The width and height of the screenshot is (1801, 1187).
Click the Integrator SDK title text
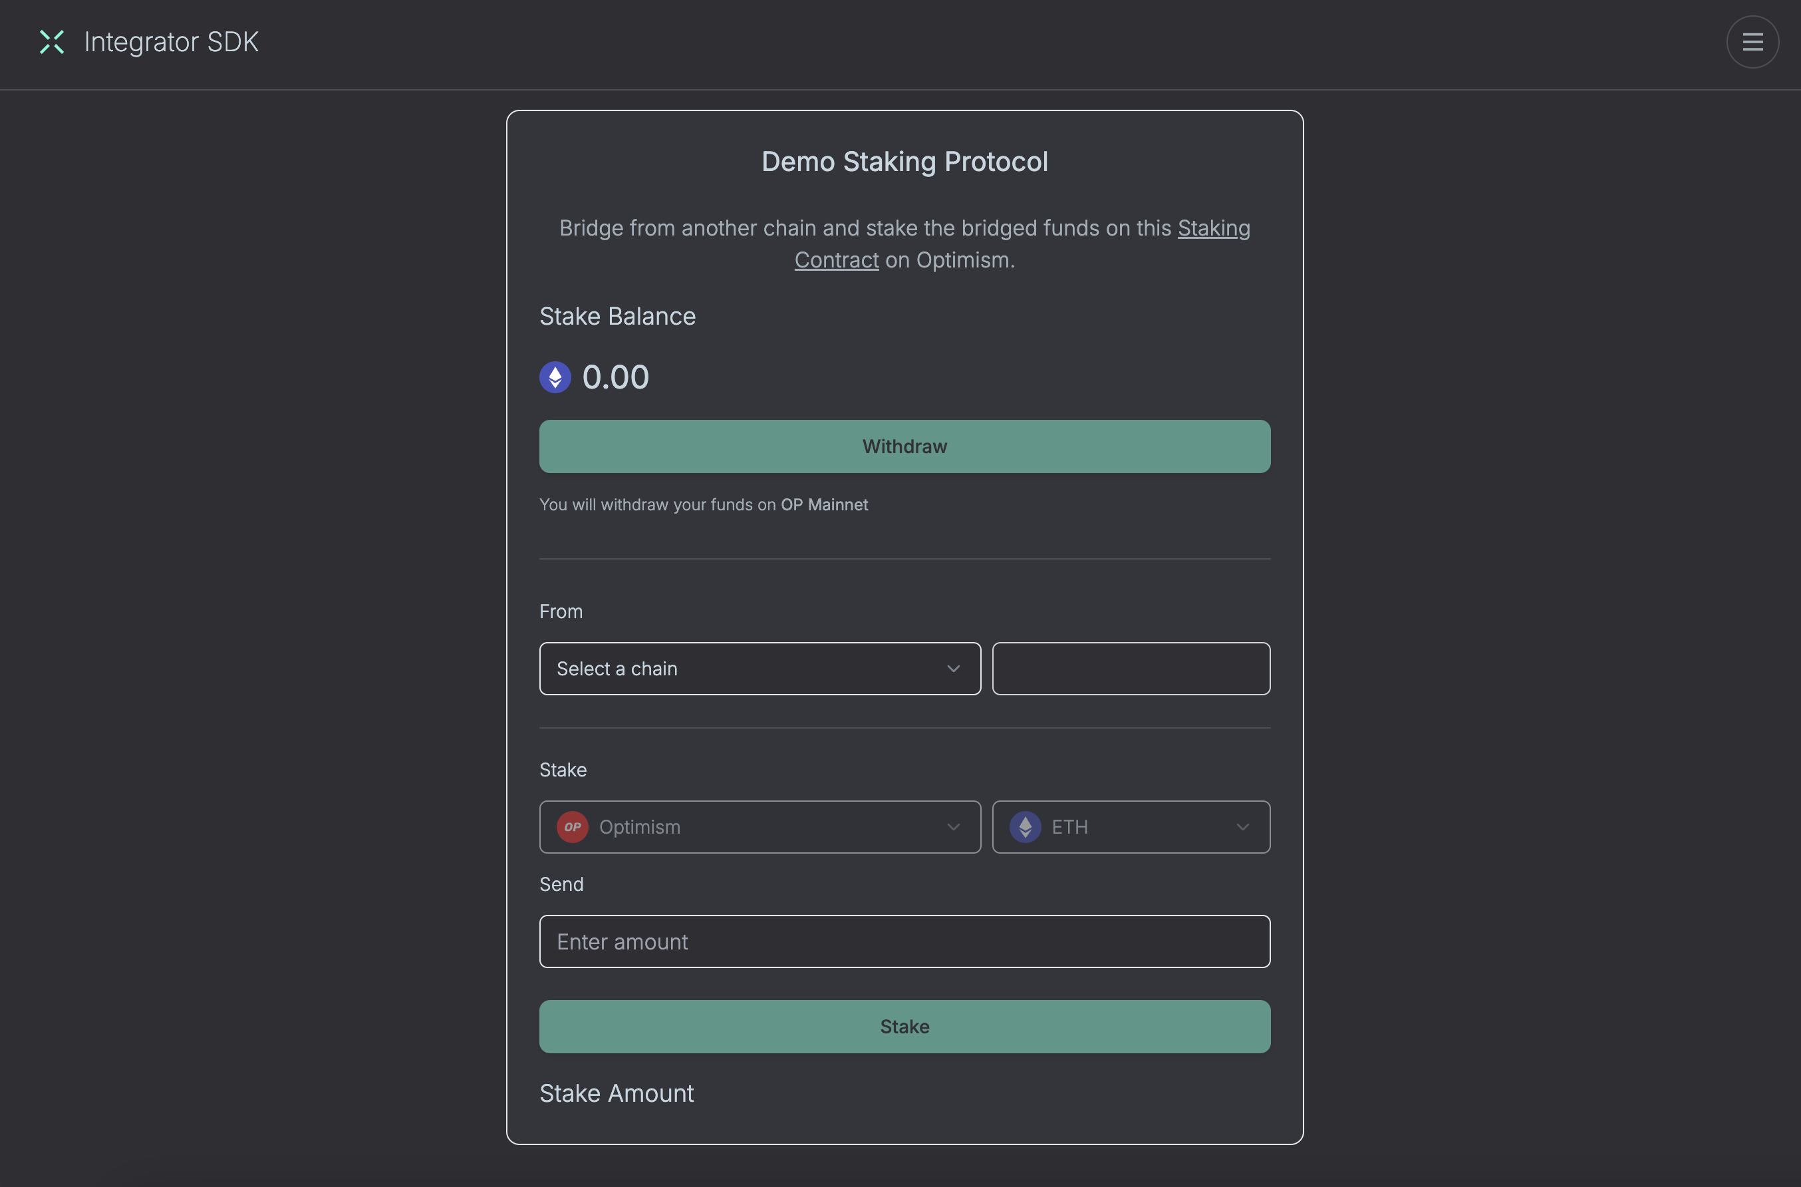click(x=171, y=42)
